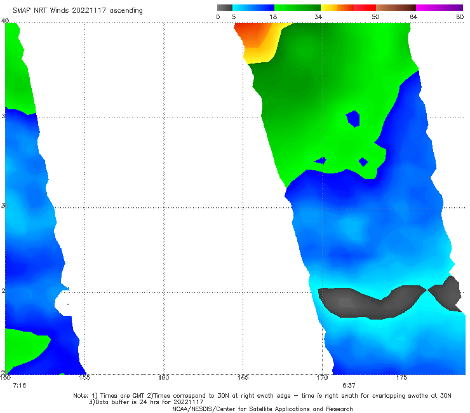Image resolution: width=470 pixels, height=413 pixels.
Task: Pick the magenta-purple 64-80 color bar segment
Action: pyautogui.click(x=440, y=8)
